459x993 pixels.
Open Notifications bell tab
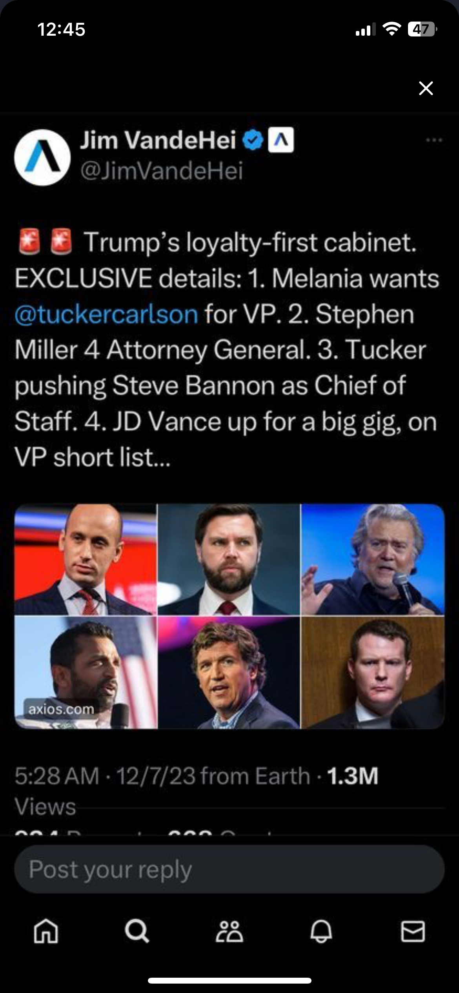(321, 931)
